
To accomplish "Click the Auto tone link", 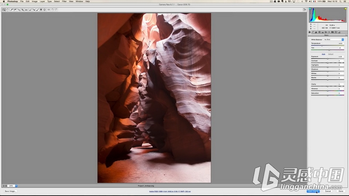I will tap(323, 54).
